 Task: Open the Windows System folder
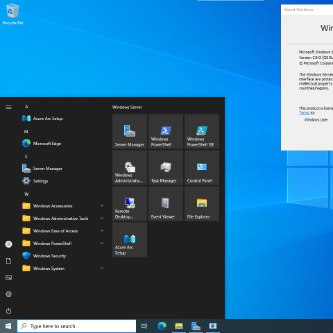pyautogui.click(x=62, y=268)
